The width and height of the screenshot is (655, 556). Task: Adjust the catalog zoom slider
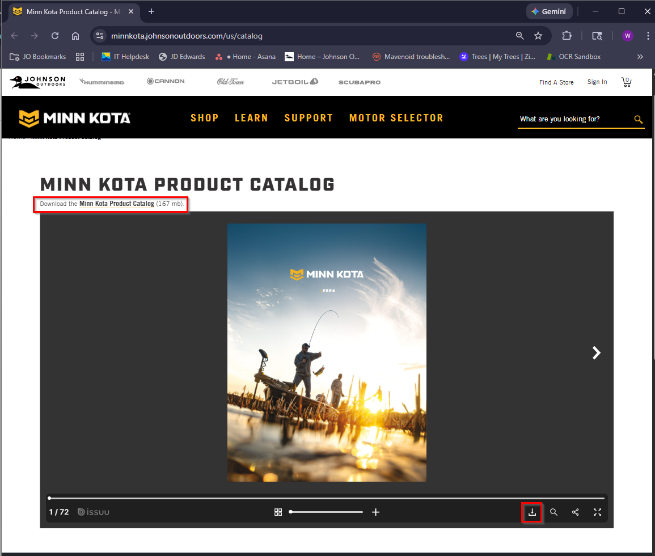(326, 512)
